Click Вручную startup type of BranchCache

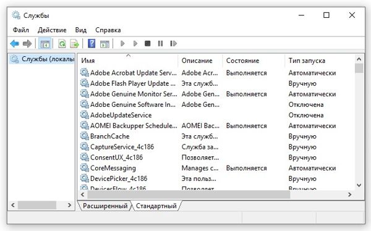pos(302,136)
